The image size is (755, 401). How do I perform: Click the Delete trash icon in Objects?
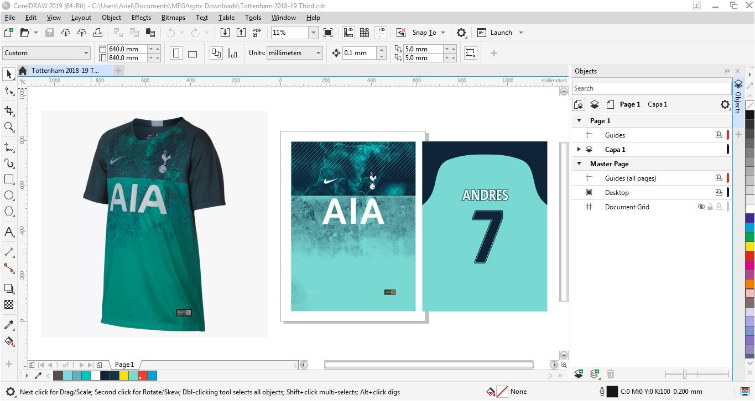pyautogui.click(x=611, y=374)
